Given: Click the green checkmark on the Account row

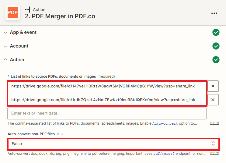Looking at the screenshot, I should pos(216,46).
